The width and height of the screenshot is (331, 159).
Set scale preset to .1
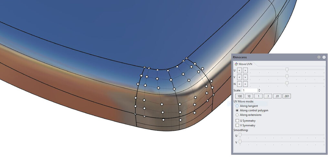pos(268,96)
